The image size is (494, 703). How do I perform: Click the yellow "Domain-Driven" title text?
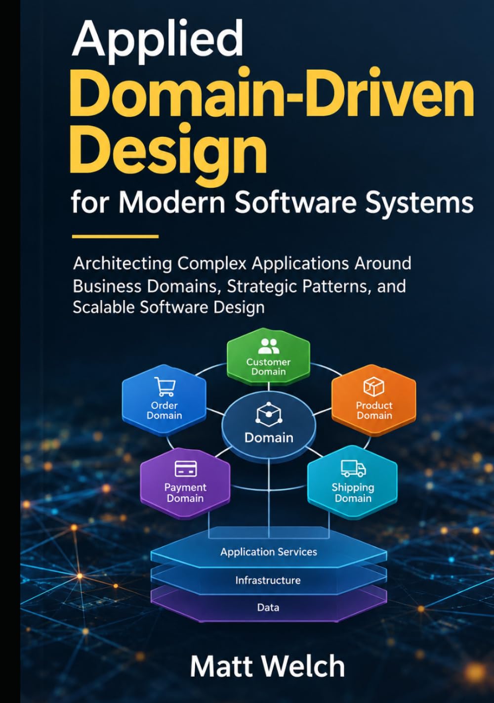click(273, 93)
